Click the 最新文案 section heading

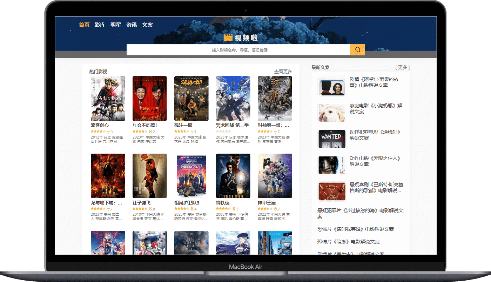321,67
